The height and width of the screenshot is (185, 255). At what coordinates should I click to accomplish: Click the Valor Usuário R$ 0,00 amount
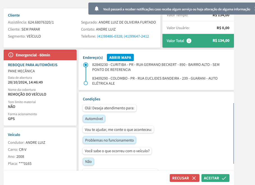click(223, 28)
